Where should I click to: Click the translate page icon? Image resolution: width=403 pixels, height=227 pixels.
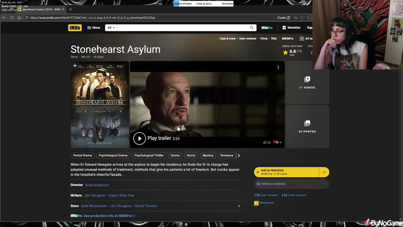pos(295,18)
